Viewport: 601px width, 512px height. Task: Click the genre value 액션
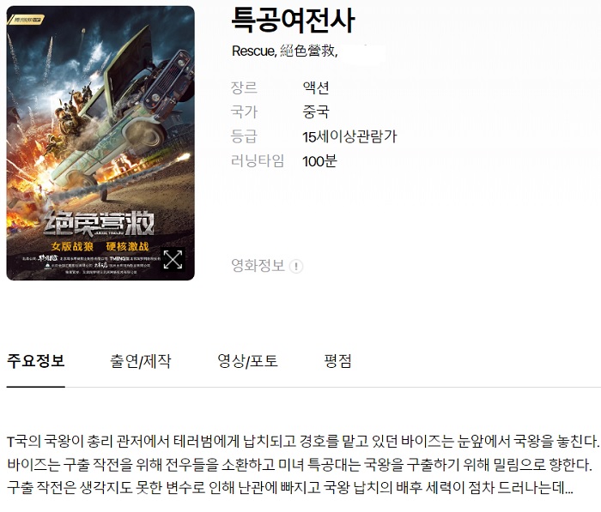tap(316, 87)
